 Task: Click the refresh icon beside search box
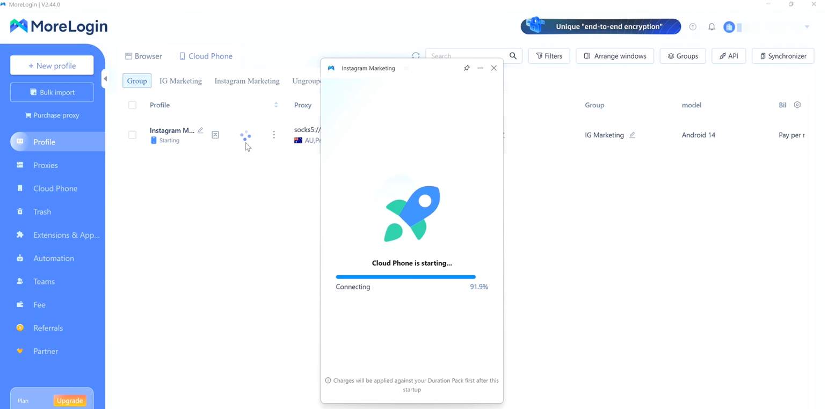pyautogui.click(x=416, y=56)
